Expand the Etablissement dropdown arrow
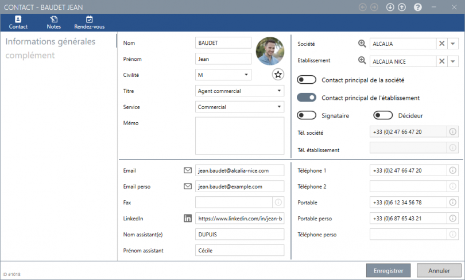 [x=453, y=61]
